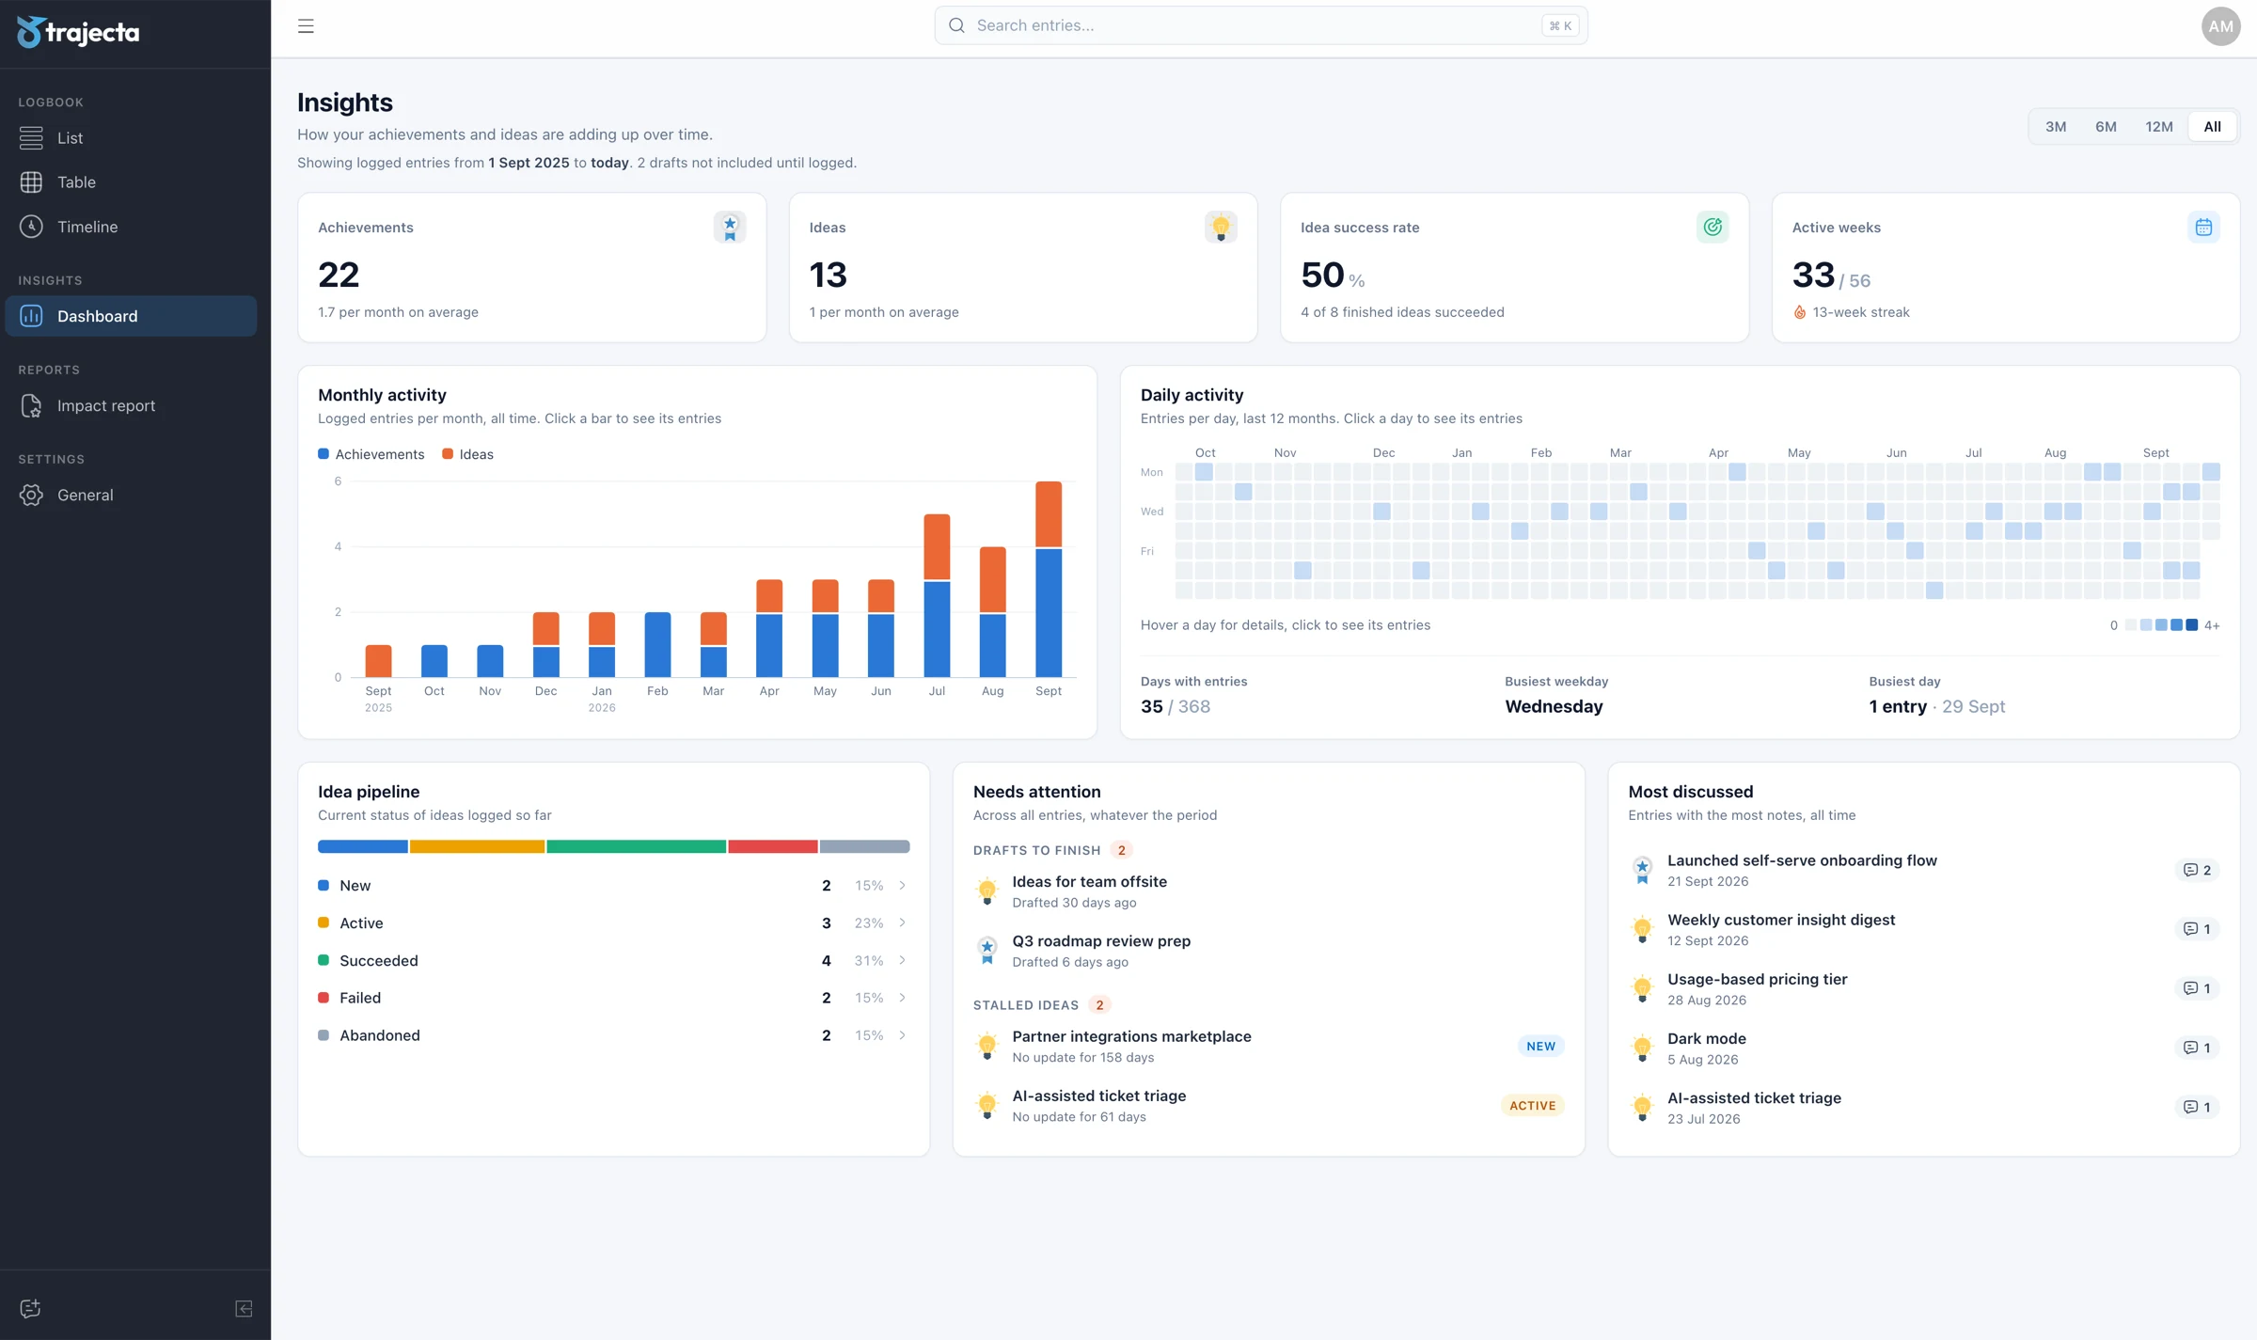Expand the Active ideas row chevron
The image size is (2257, 1340).
(902, 922)
